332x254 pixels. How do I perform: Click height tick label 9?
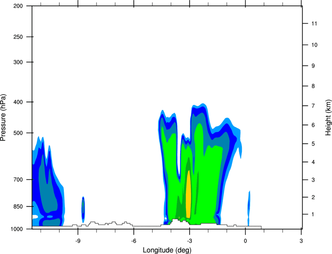[x=313, y=66]
